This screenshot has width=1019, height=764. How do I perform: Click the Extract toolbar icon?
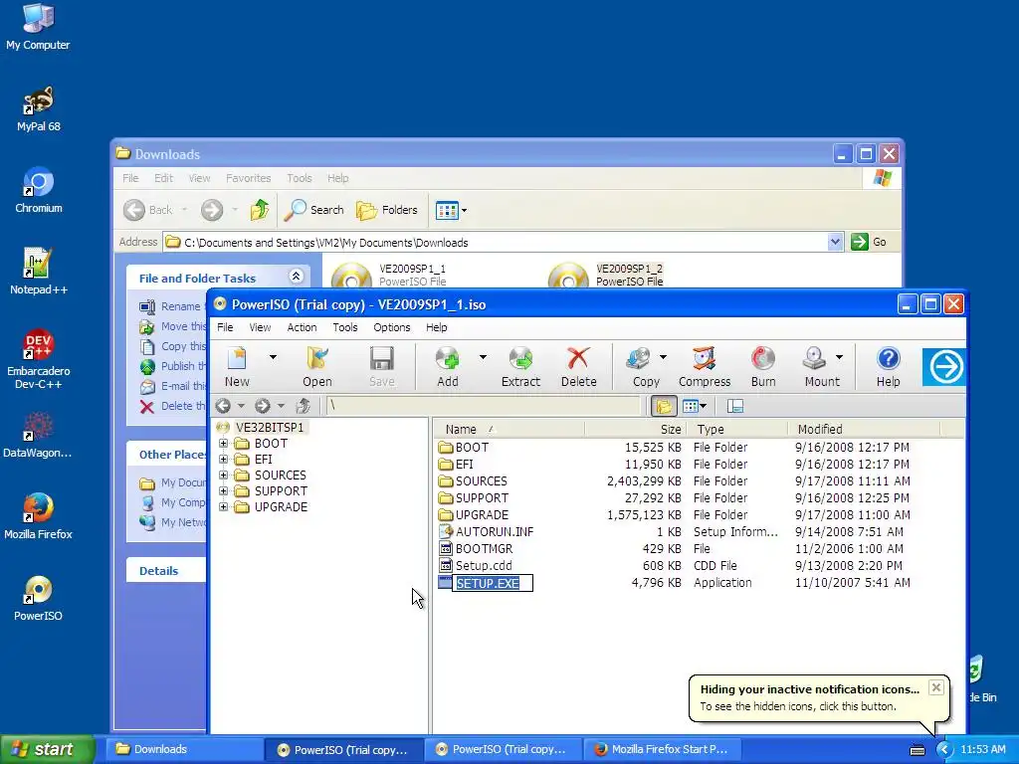(x=520, y=366)
